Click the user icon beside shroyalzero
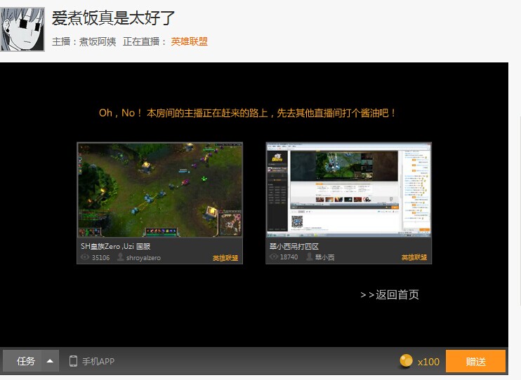This screenshot has height=380, width=521. [120, 257]
